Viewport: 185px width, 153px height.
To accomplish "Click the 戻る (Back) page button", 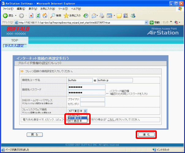I will (x=35, y=135).
